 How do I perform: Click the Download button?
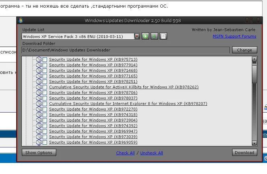(x=245, y=153)
